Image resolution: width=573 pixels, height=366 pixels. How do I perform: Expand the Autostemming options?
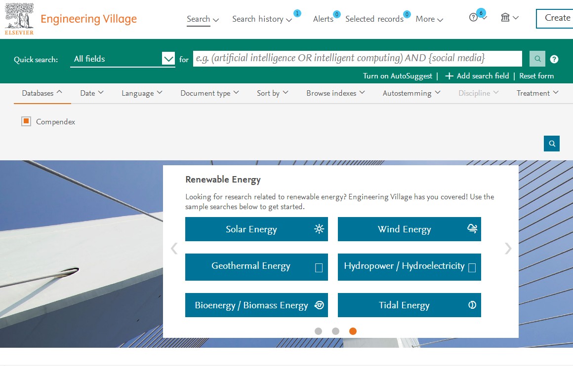click(411, 93)
